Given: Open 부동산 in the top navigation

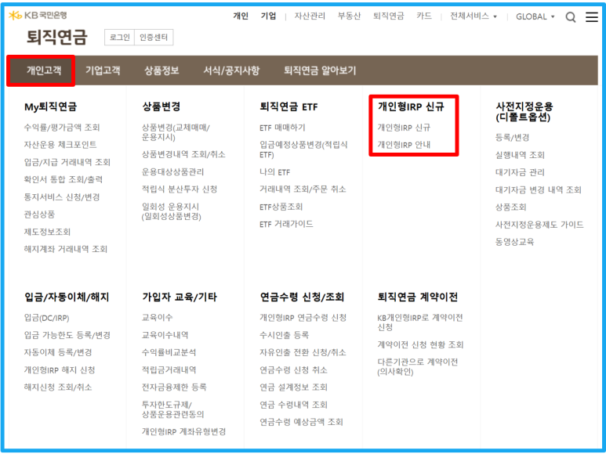Looking at the screenshot, I should [349, 16].
